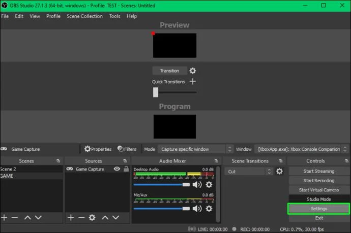The width and height of the screenshot is (351, 233).
Task: Move scene down in Scenes list
Action: tap(38, 217)
